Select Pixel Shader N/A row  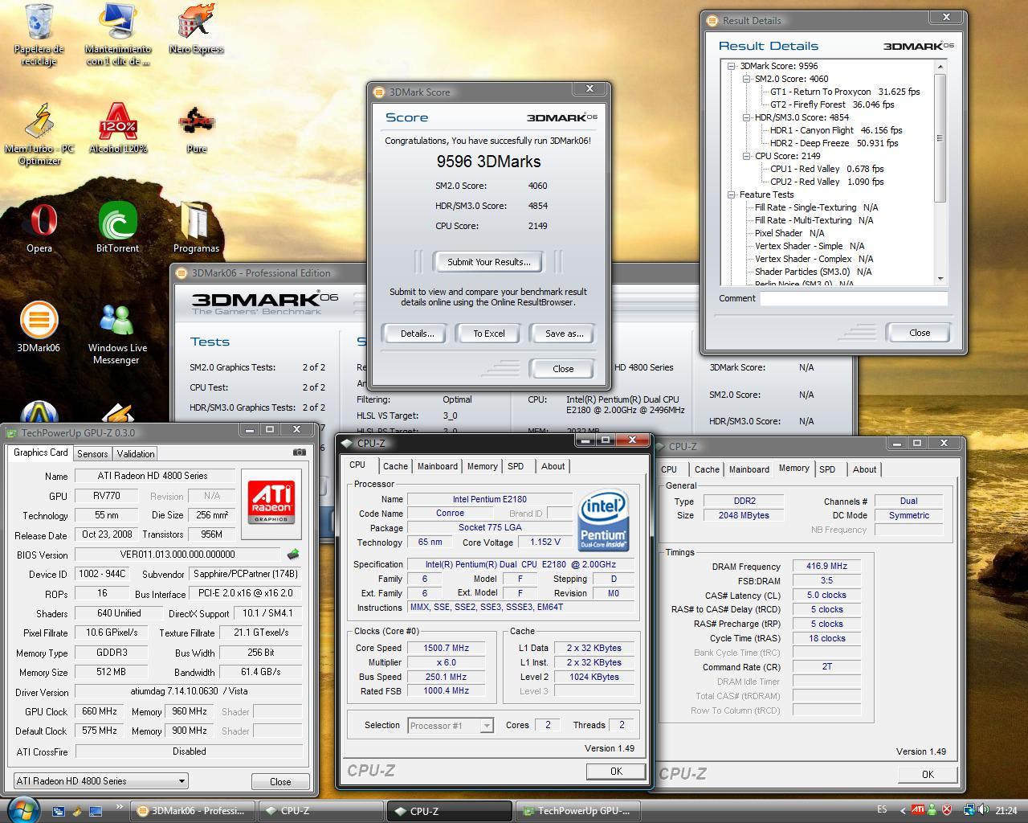click(x=789, y=233)
